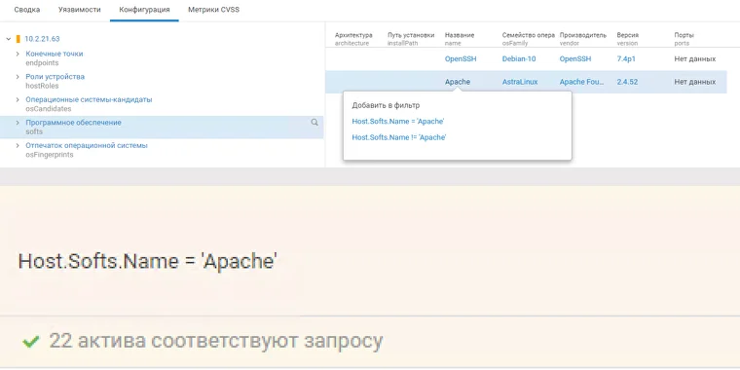
Task: Click the Добавить в фильтр popup title
Action: pyautogui.click(x=386, y=105)
